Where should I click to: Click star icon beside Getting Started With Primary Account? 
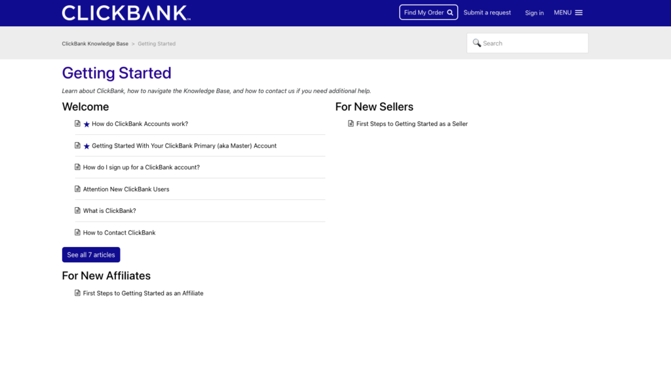pos(86,146)
